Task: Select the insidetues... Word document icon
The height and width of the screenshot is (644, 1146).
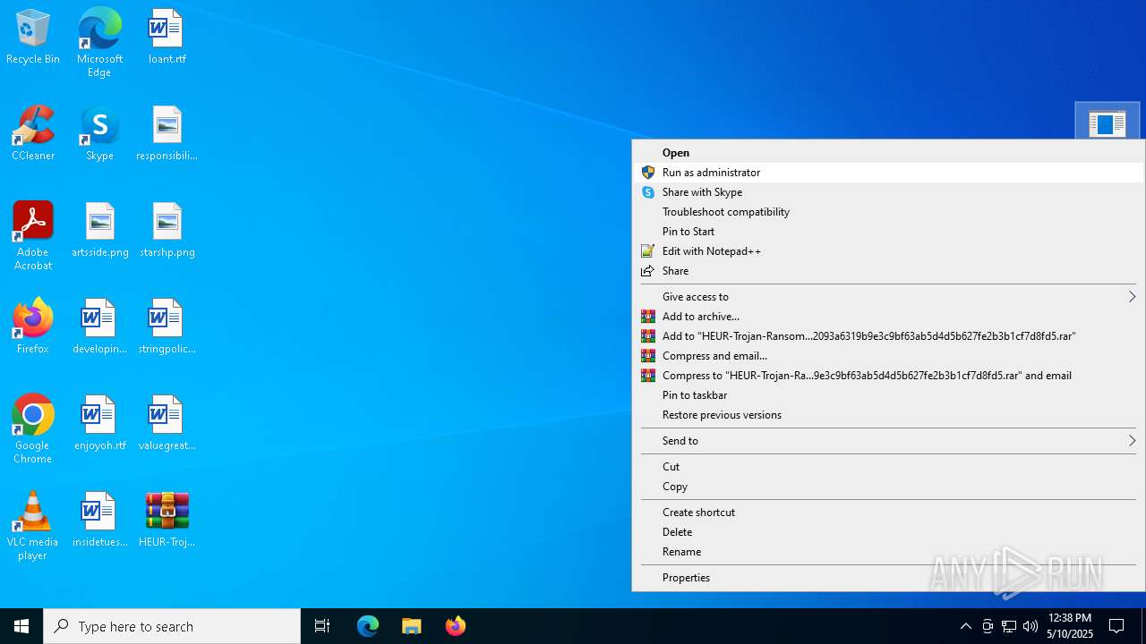Action: coord(99,520)
